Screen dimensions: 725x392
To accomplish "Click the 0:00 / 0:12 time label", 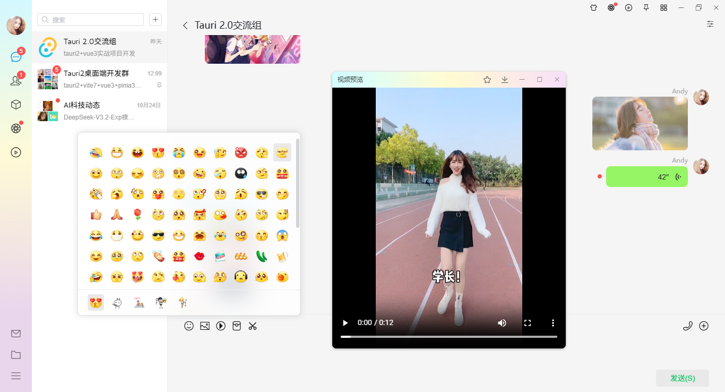I will pos(375,322).
